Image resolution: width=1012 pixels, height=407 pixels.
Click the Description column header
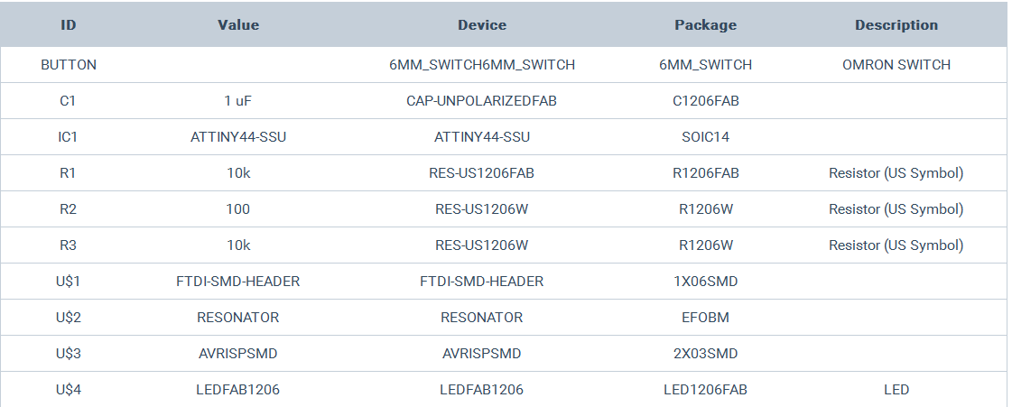896,25
